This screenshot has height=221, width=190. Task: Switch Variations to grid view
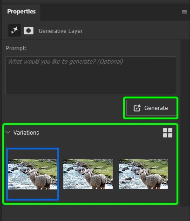pyautogui.click(x=168, y=133)
